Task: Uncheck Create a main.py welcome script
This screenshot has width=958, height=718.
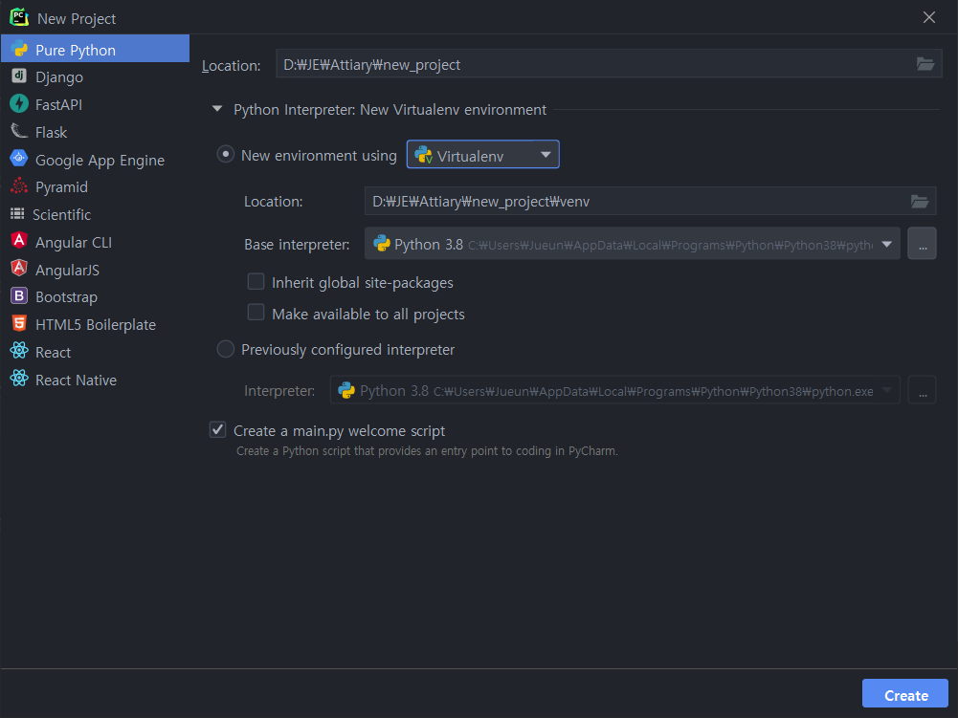Action: pos(217,430)
